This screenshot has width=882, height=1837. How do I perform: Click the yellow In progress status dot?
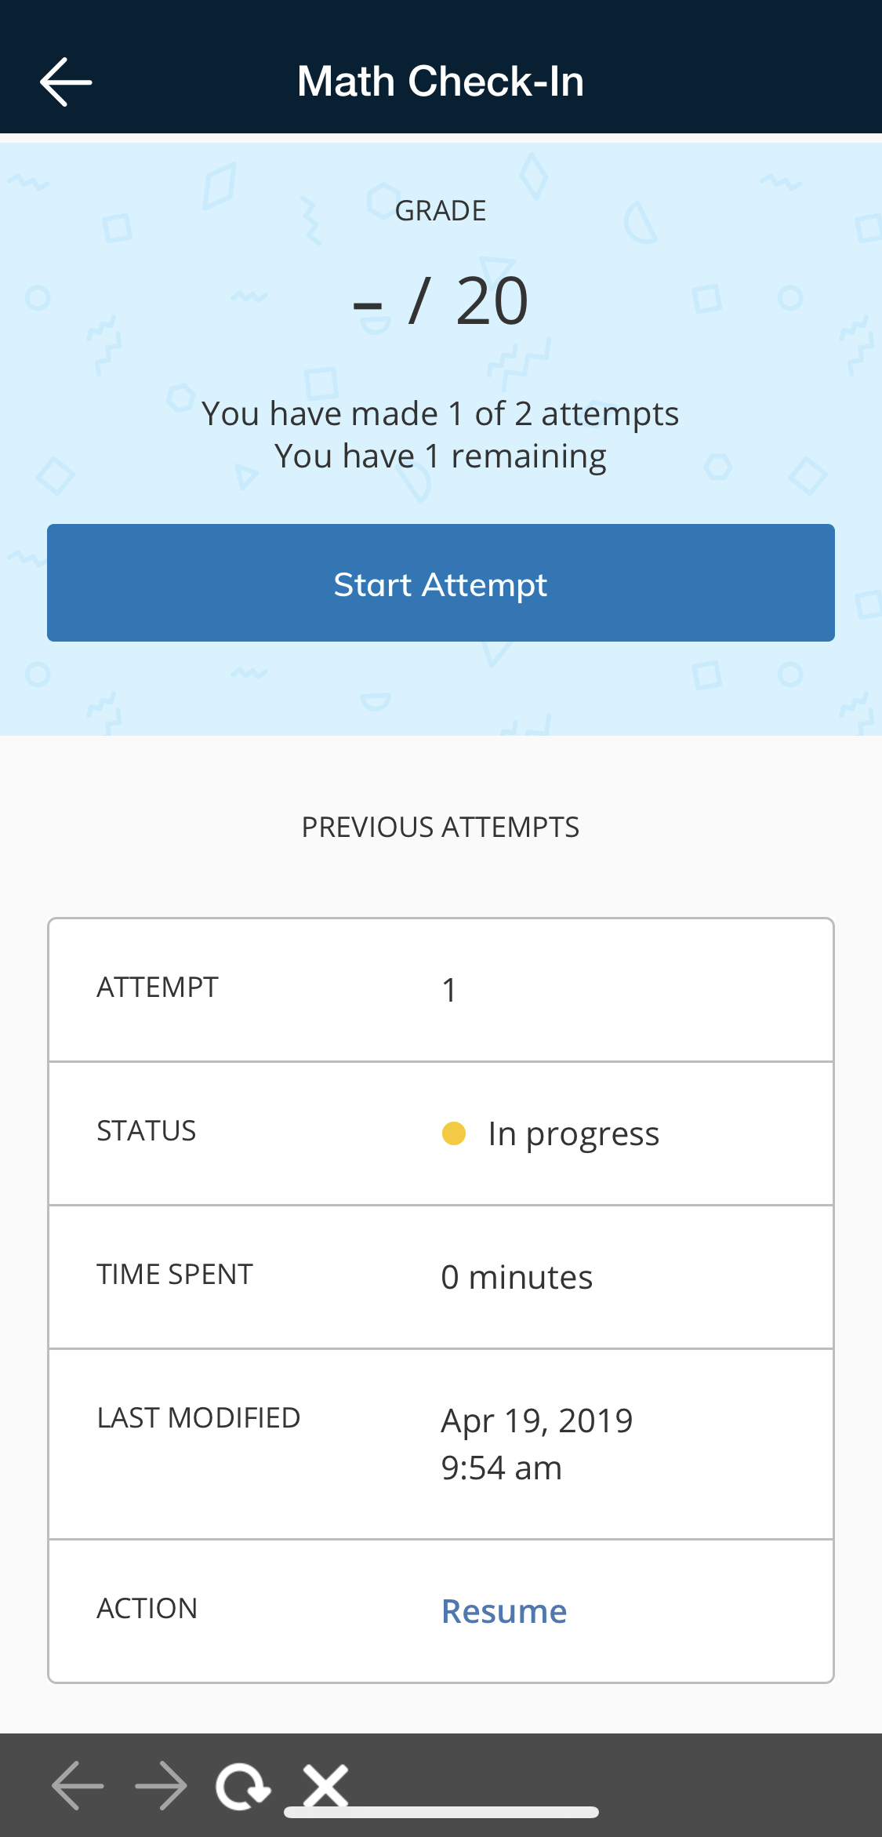(454, 1133)
